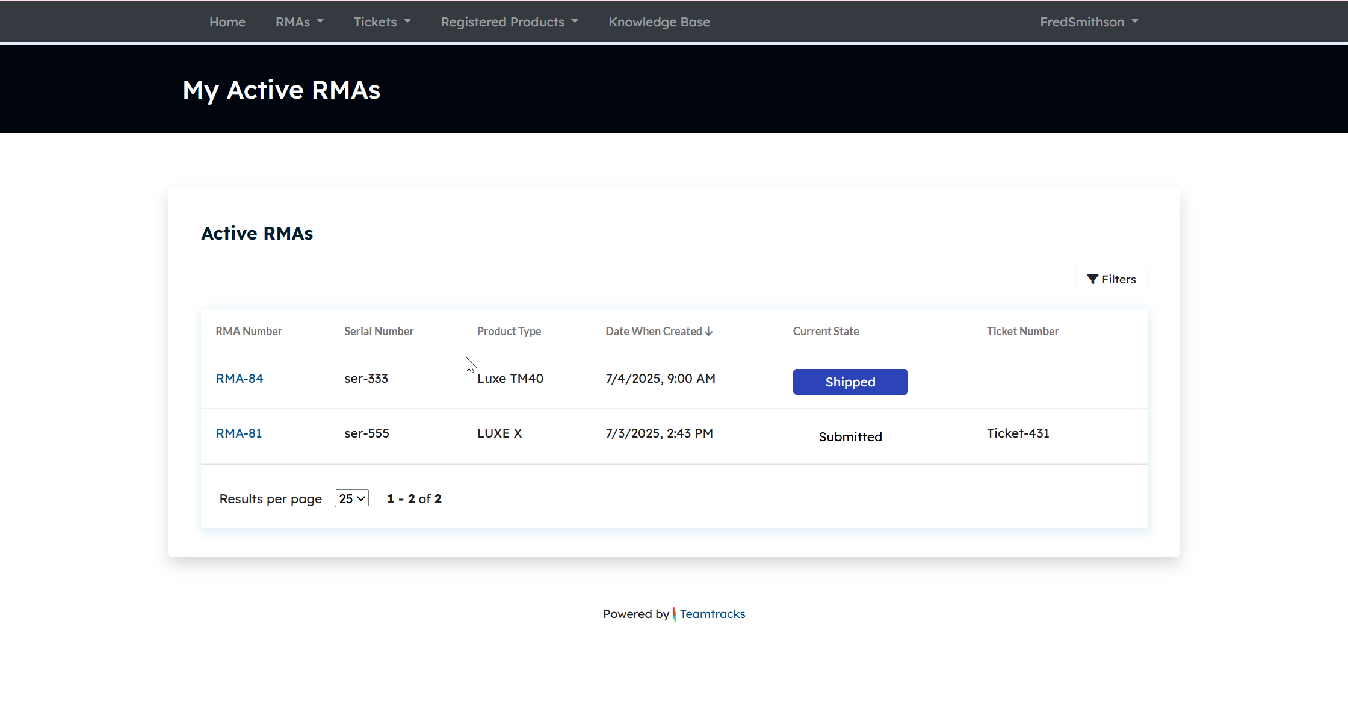Open the RMA-81 link

tap(239, 433)
